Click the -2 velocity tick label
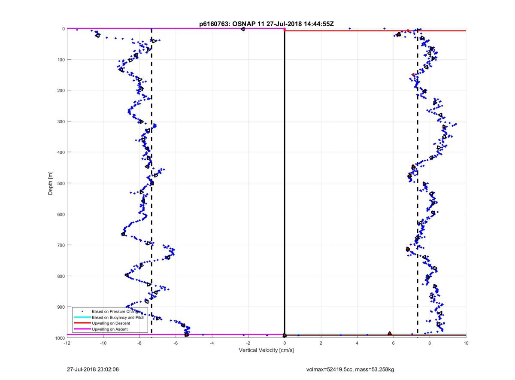 pos(248,343)
